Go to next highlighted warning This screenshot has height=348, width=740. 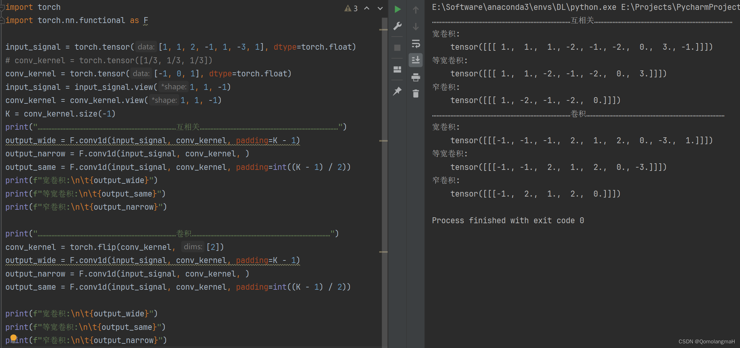click(380, 8)
